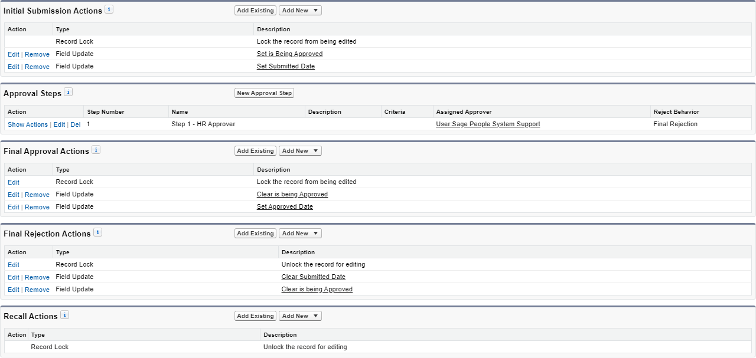Open info icon beside Final Approval Actions
This screenshot has width=756, height=358.
coord(96,150)
